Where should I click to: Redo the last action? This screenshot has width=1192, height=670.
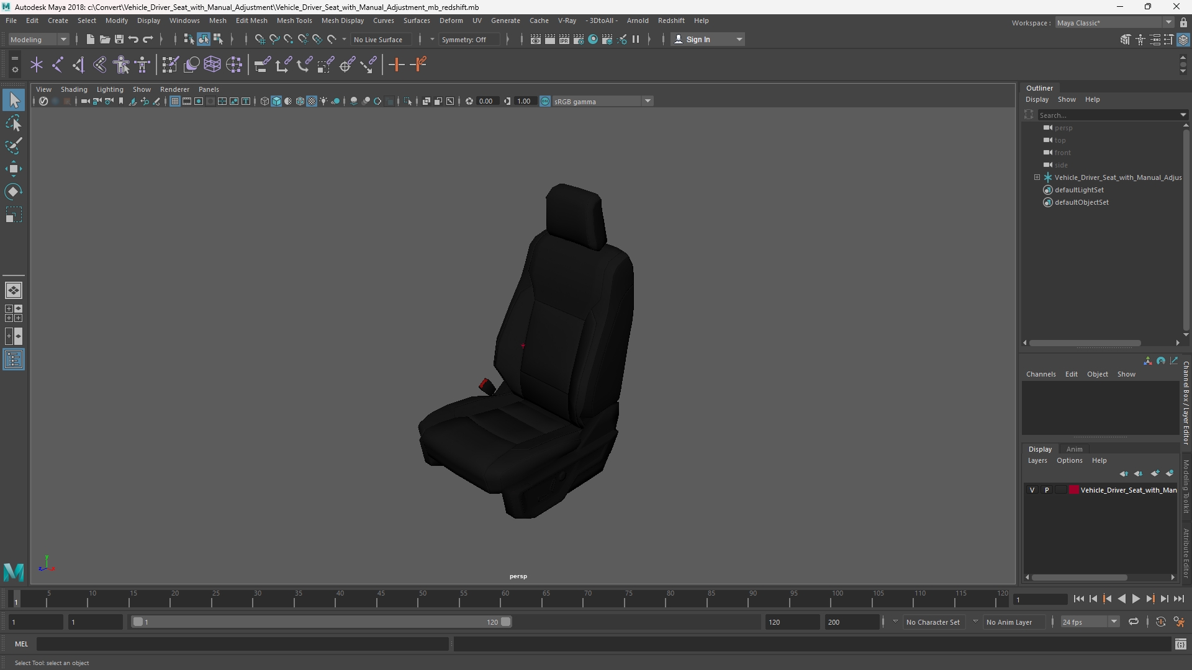click(x=148, y=39)
